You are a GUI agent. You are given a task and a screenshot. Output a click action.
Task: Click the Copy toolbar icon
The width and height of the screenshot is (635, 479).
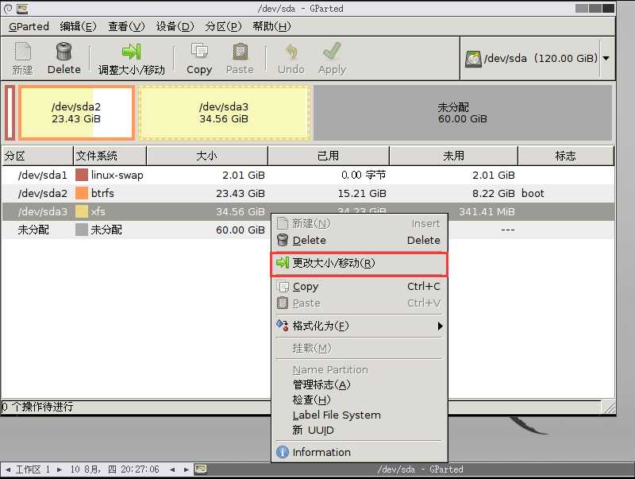(x=199, y=51)
